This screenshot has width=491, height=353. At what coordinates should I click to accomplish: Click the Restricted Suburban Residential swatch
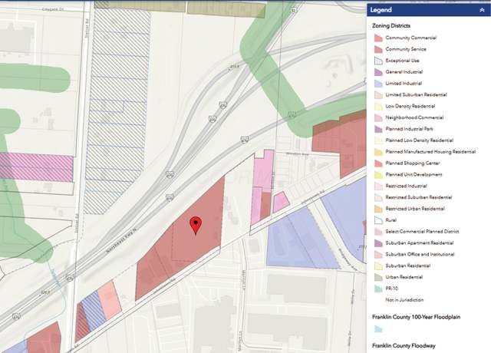(x=378, y=197)
